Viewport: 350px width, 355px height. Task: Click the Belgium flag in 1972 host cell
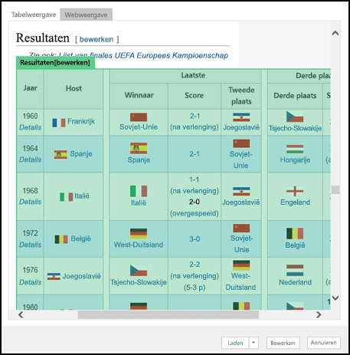tap(61, 239)
